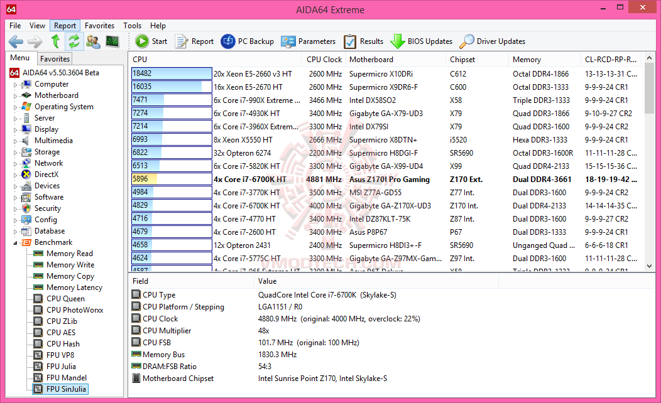This screenshot has width=661, height=403.
Task: Open Parameters from the toolbar
Action: tap(309, 41)
